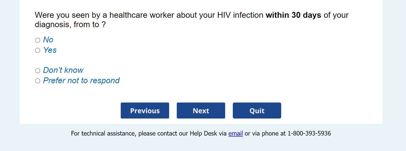Open the Help Desk email link
The image size is (406, 151).
pyautogui.click(x=235, y=133)
